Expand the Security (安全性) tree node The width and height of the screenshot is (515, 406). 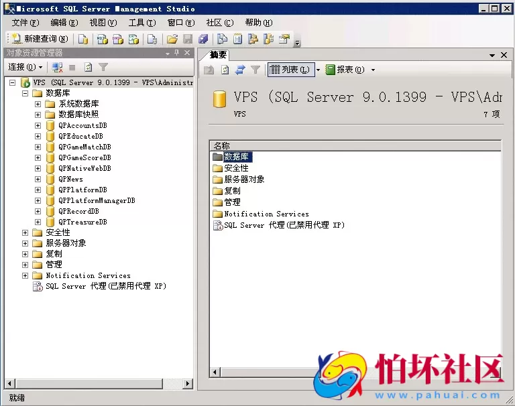tap(25, 232)
